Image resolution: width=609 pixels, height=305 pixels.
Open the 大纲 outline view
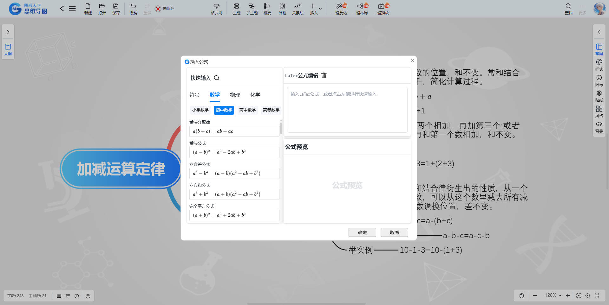8,49
